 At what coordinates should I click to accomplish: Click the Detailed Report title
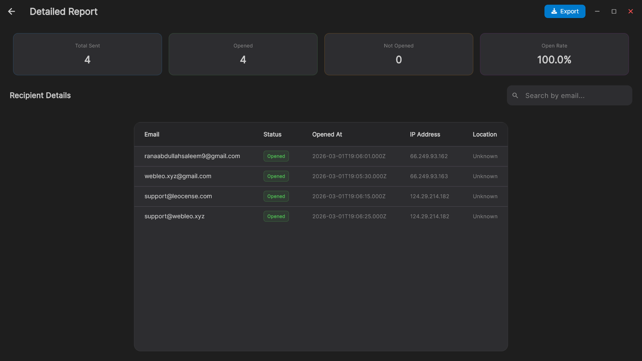point(64,12)
